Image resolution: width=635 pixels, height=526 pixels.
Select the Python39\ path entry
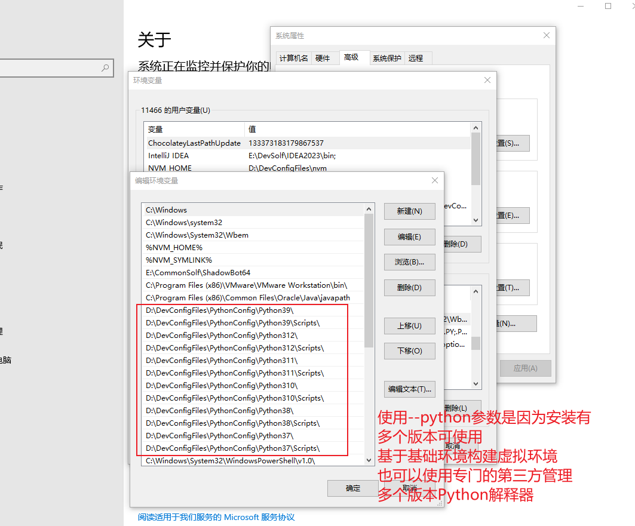click(253, 310)
